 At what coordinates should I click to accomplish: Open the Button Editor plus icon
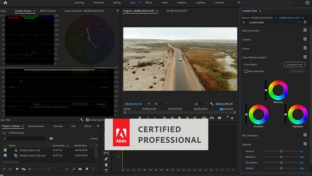click(232, 118)
